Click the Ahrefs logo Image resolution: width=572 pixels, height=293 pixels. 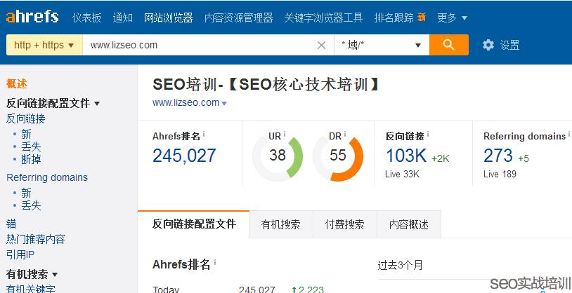(32, 16)
